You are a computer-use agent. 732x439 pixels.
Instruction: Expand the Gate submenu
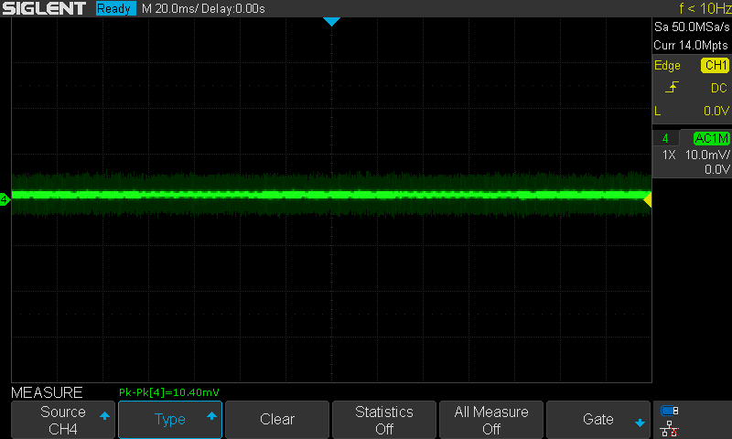(x=598, y=420)
